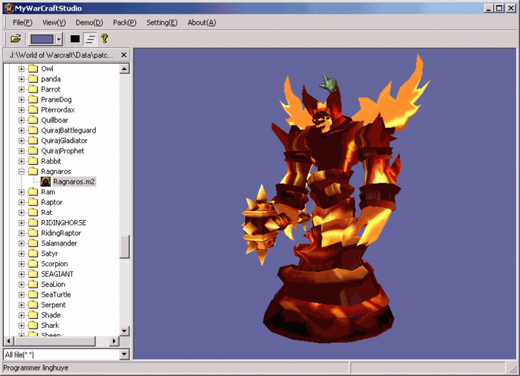Click the QuirajGladiator folder icon
The width and height of the screenshot is (520, 376).
tap(33, 140)
